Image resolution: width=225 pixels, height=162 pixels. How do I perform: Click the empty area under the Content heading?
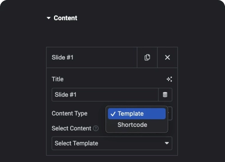pos(112,35)
